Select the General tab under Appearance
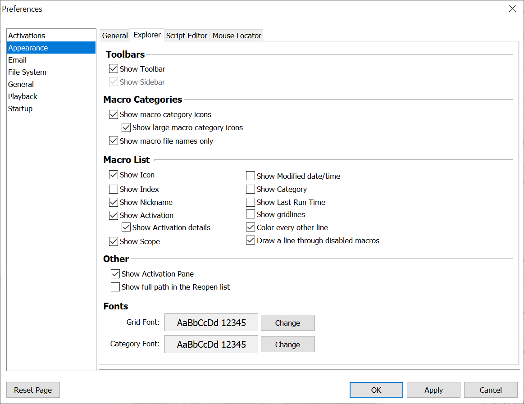Screen dimensions: 524x404 tap(115, 36)
